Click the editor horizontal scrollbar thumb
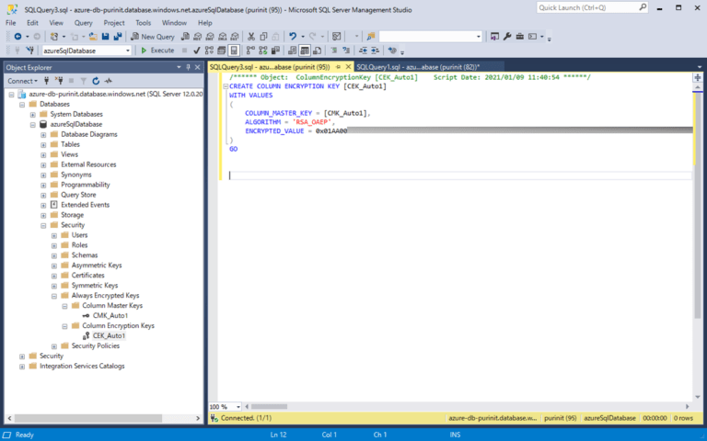The image size is (707, 441). pyautogui.click(x=269, y=407)
